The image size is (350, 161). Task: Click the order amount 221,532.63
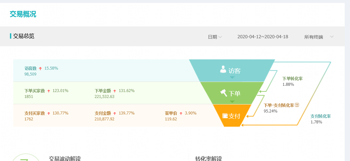[104, 97]
